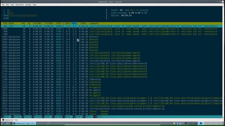Viewport: 225px width, 126px height.
Task: Sort by the CUTIME+ column header
Action: coord(37,23)
